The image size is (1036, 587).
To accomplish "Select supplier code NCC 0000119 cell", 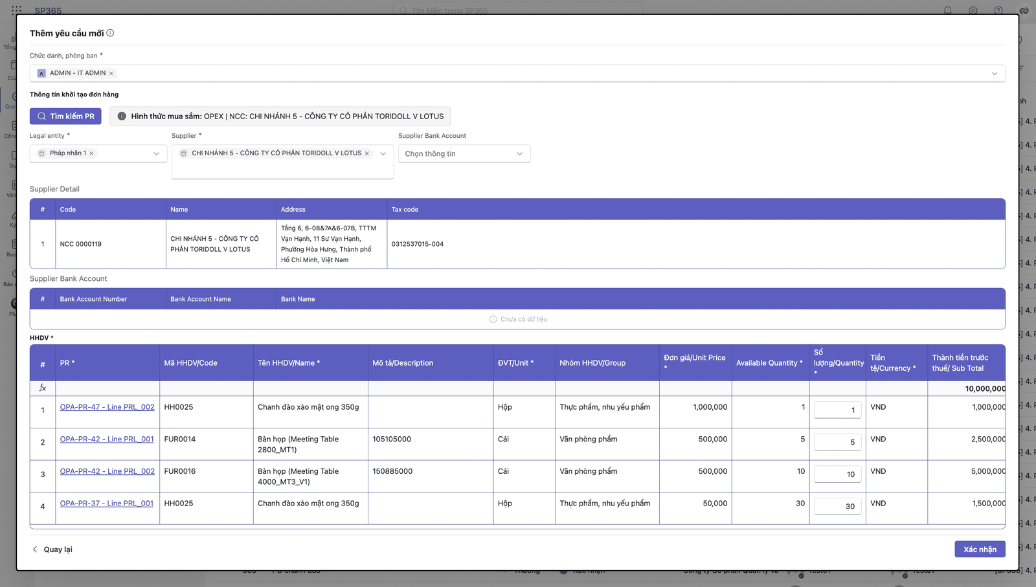I will point(111,244).
